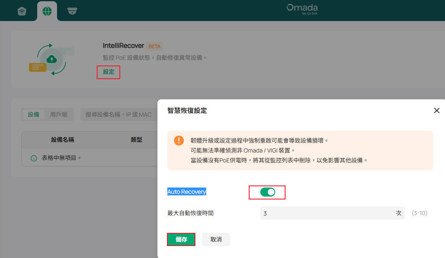This screenshot has height=258, width=445.
Task: Open the Wi-Fi network home icon
Action: pos(22,11)
